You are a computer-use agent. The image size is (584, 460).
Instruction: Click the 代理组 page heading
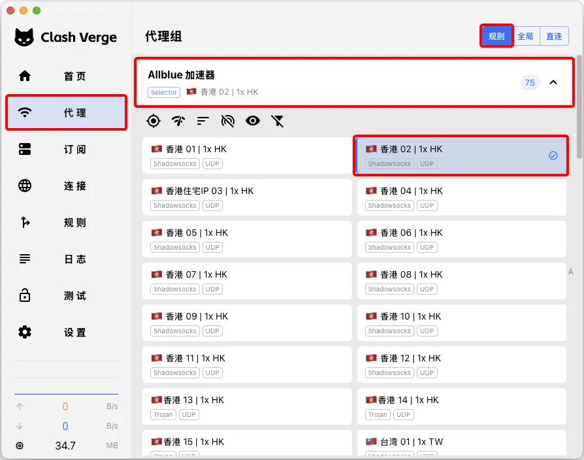point(163,37)
